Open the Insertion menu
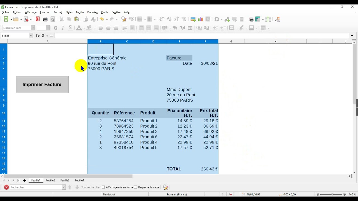358x201 pixels. pyautogui.click(x=45, y=12)
